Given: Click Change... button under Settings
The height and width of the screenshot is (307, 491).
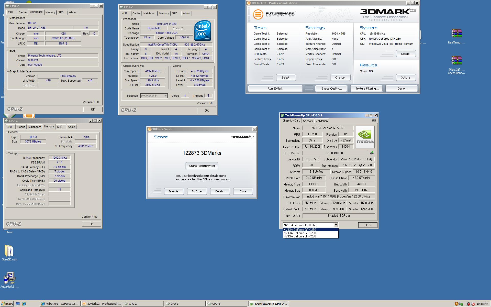Looking at the screenshot, I should (x=341, y=78).
